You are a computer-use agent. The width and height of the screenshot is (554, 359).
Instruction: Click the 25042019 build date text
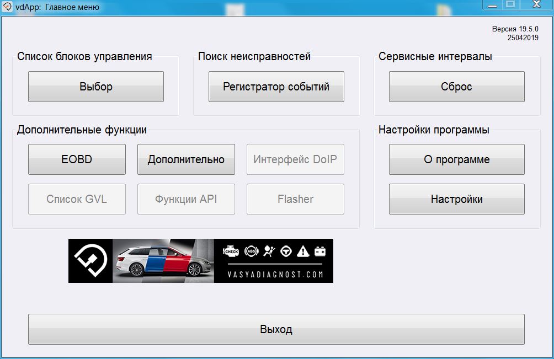[523, 37]
